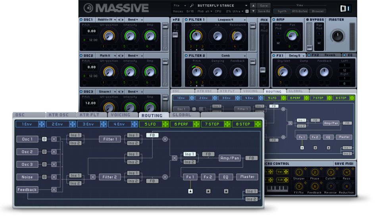Click the magnifier search icon beside preset name

tap(192, 6)
